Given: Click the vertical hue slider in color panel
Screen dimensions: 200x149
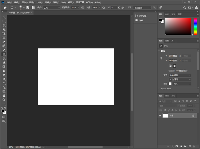Looking at the screenshot, I should pos(195,26).
